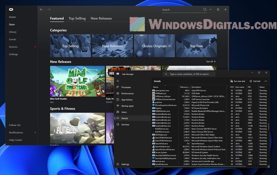
Task: Sort by the CPU column header
Action: [x=231, y=87]
